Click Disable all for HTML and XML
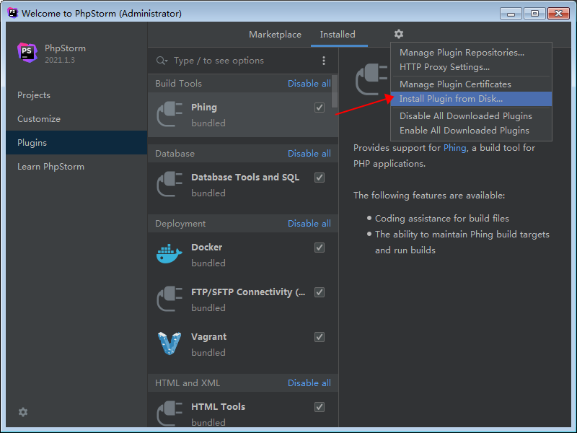This screenshot has height=433, width=577. (x=309, y=383)
